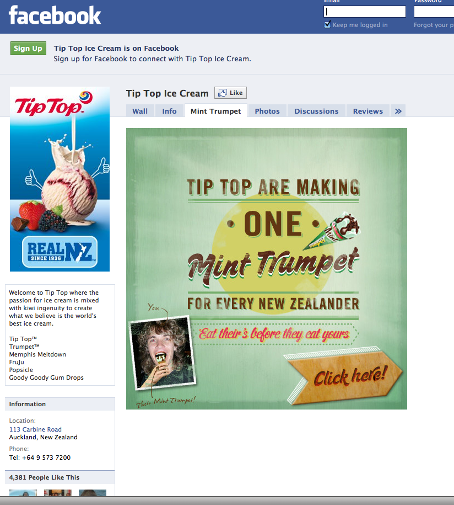
Task: Click the green Sign Up button
Action: [28, 49]
